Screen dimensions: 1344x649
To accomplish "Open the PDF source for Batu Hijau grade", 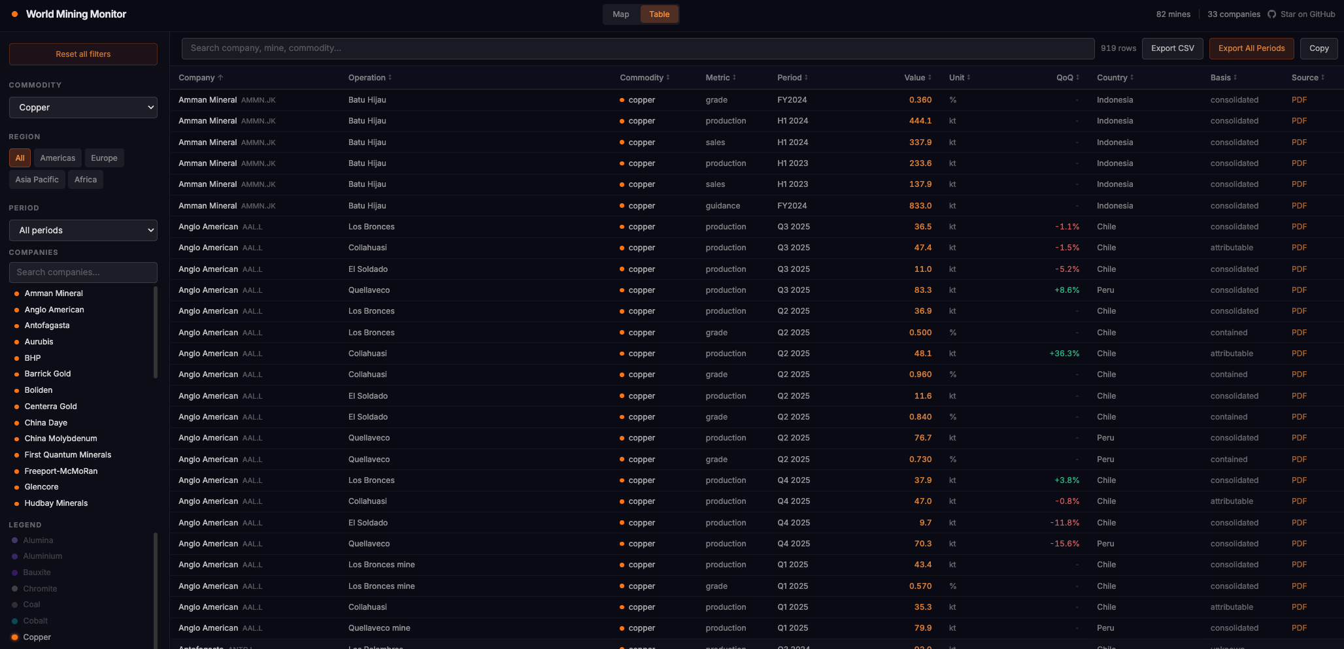I will click(x=1299, y=100).
